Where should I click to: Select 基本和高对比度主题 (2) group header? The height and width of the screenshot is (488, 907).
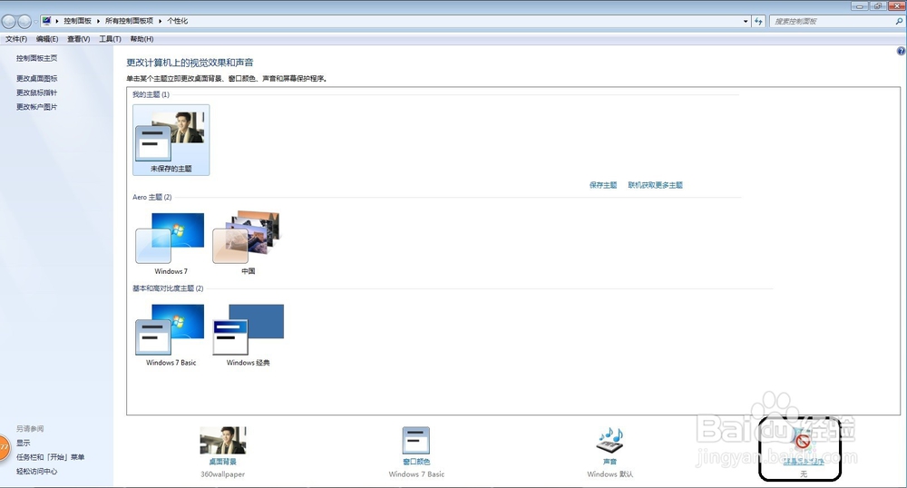pyautogui.click(x=168, y=288)
